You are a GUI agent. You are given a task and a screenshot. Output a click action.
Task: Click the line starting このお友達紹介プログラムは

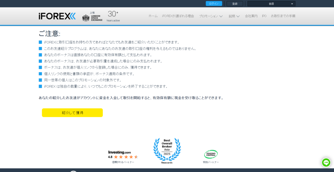120,49
